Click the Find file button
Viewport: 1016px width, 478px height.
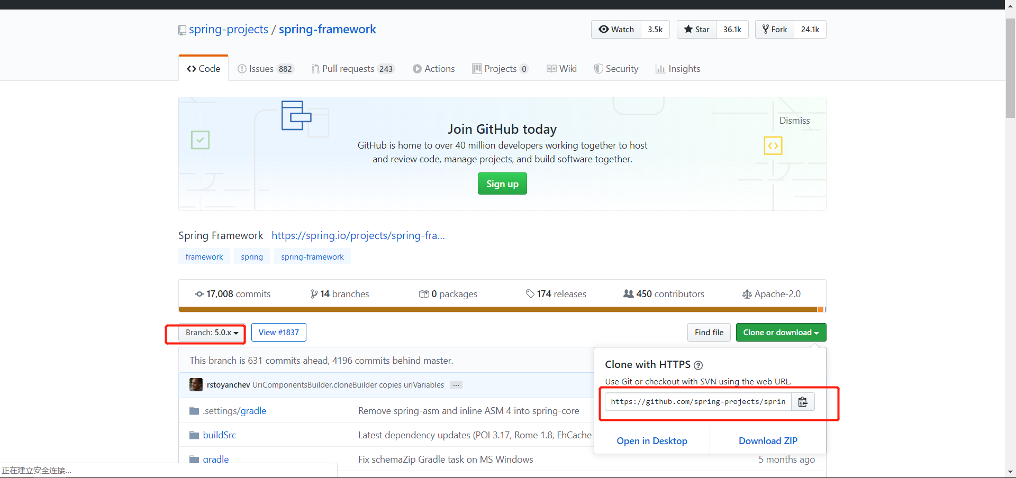pos(709,333)
